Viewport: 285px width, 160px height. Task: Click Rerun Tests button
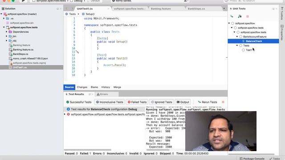(x=208, y=102)
